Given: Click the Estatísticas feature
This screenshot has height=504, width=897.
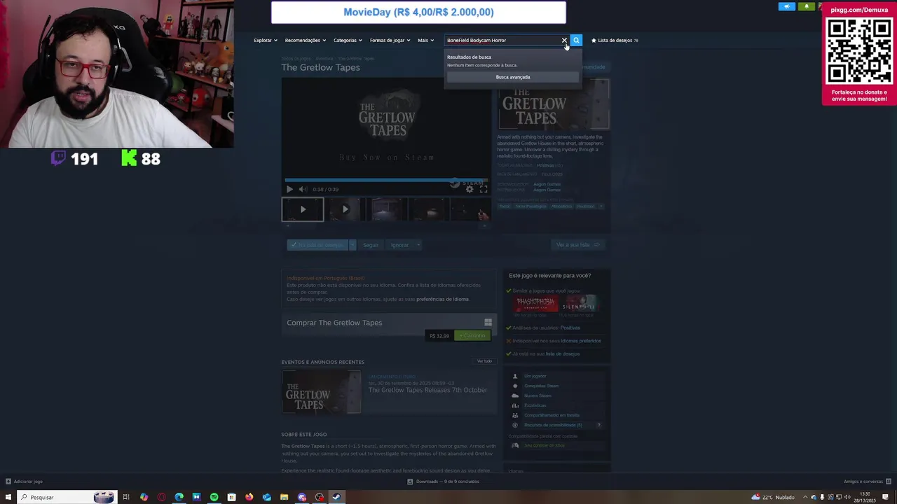Looking at the screenshot, I should [535, 405].
